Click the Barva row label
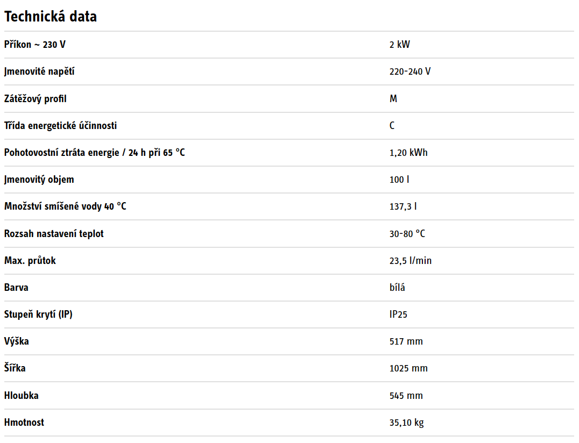The image size is (579, 443). coord(16,288)
